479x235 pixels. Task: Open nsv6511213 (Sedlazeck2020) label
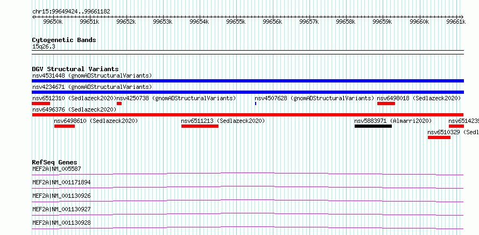223,121
